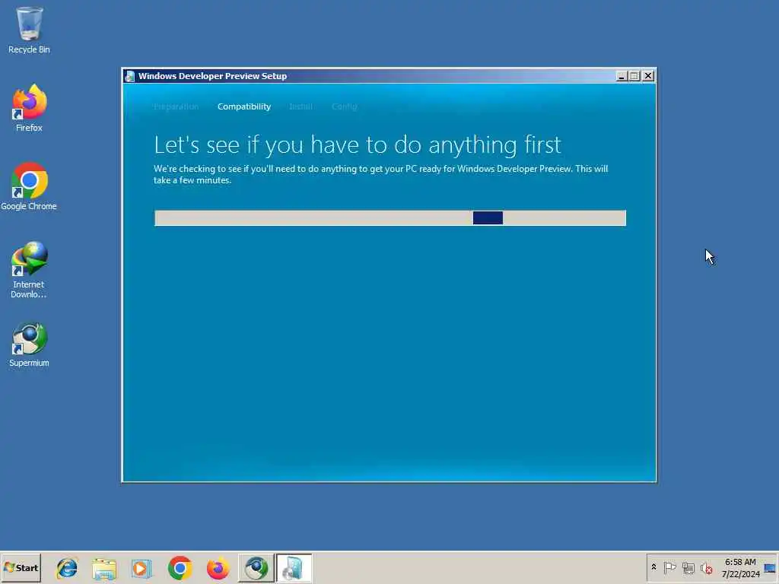Select the Preparation step tab

pos(176,106)
